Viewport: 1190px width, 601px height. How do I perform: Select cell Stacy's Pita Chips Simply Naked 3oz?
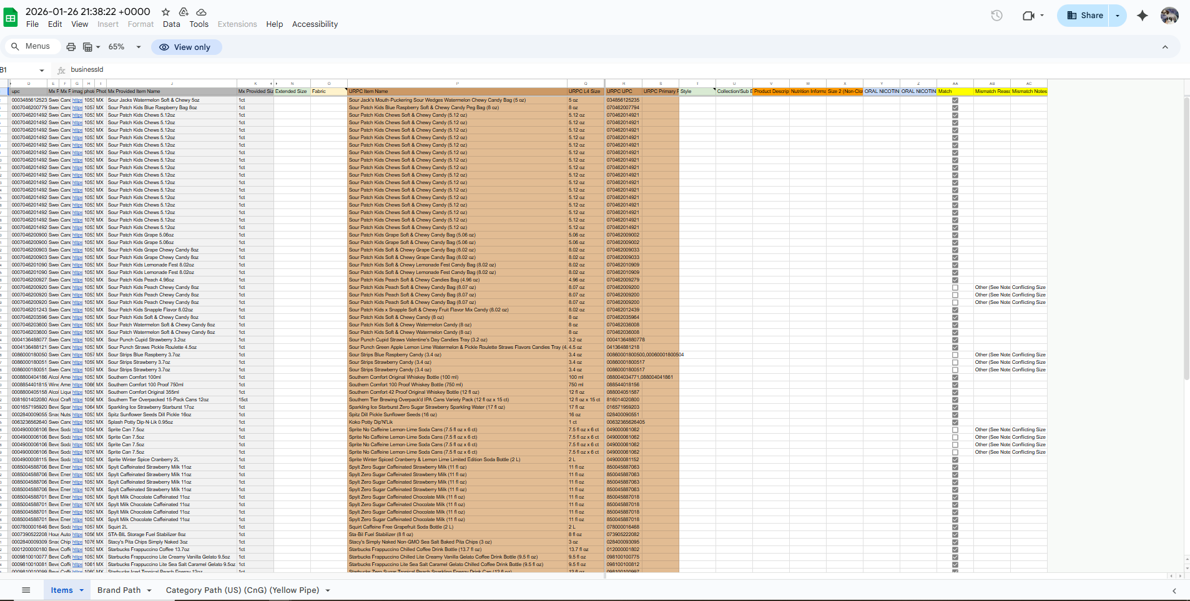172,542
